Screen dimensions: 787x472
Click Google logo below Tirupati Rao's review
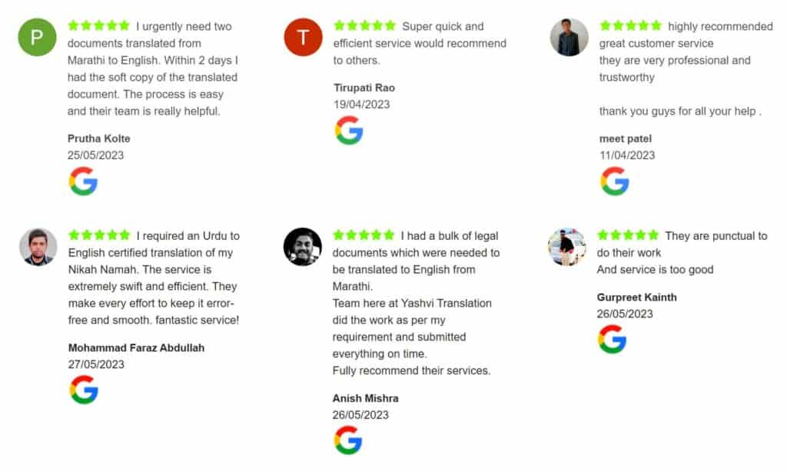[x=349, y=131]
